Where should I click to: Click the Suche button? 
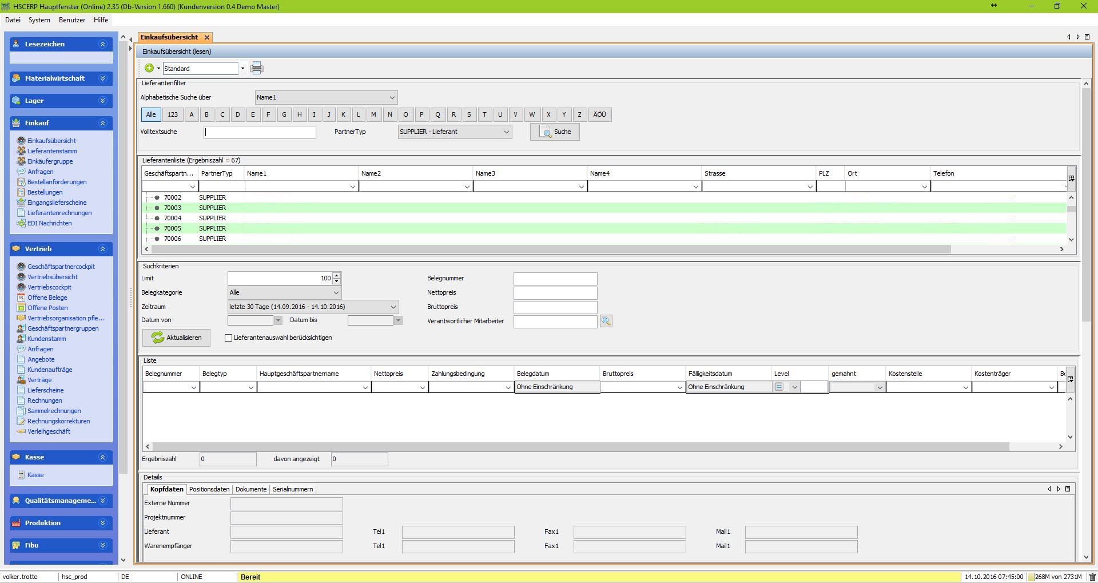tap(555, 132)
